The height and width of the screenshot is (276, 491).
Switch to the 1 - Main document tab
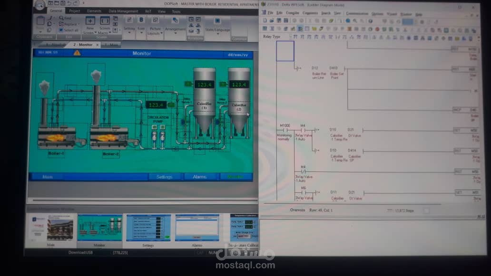(112, 45)
